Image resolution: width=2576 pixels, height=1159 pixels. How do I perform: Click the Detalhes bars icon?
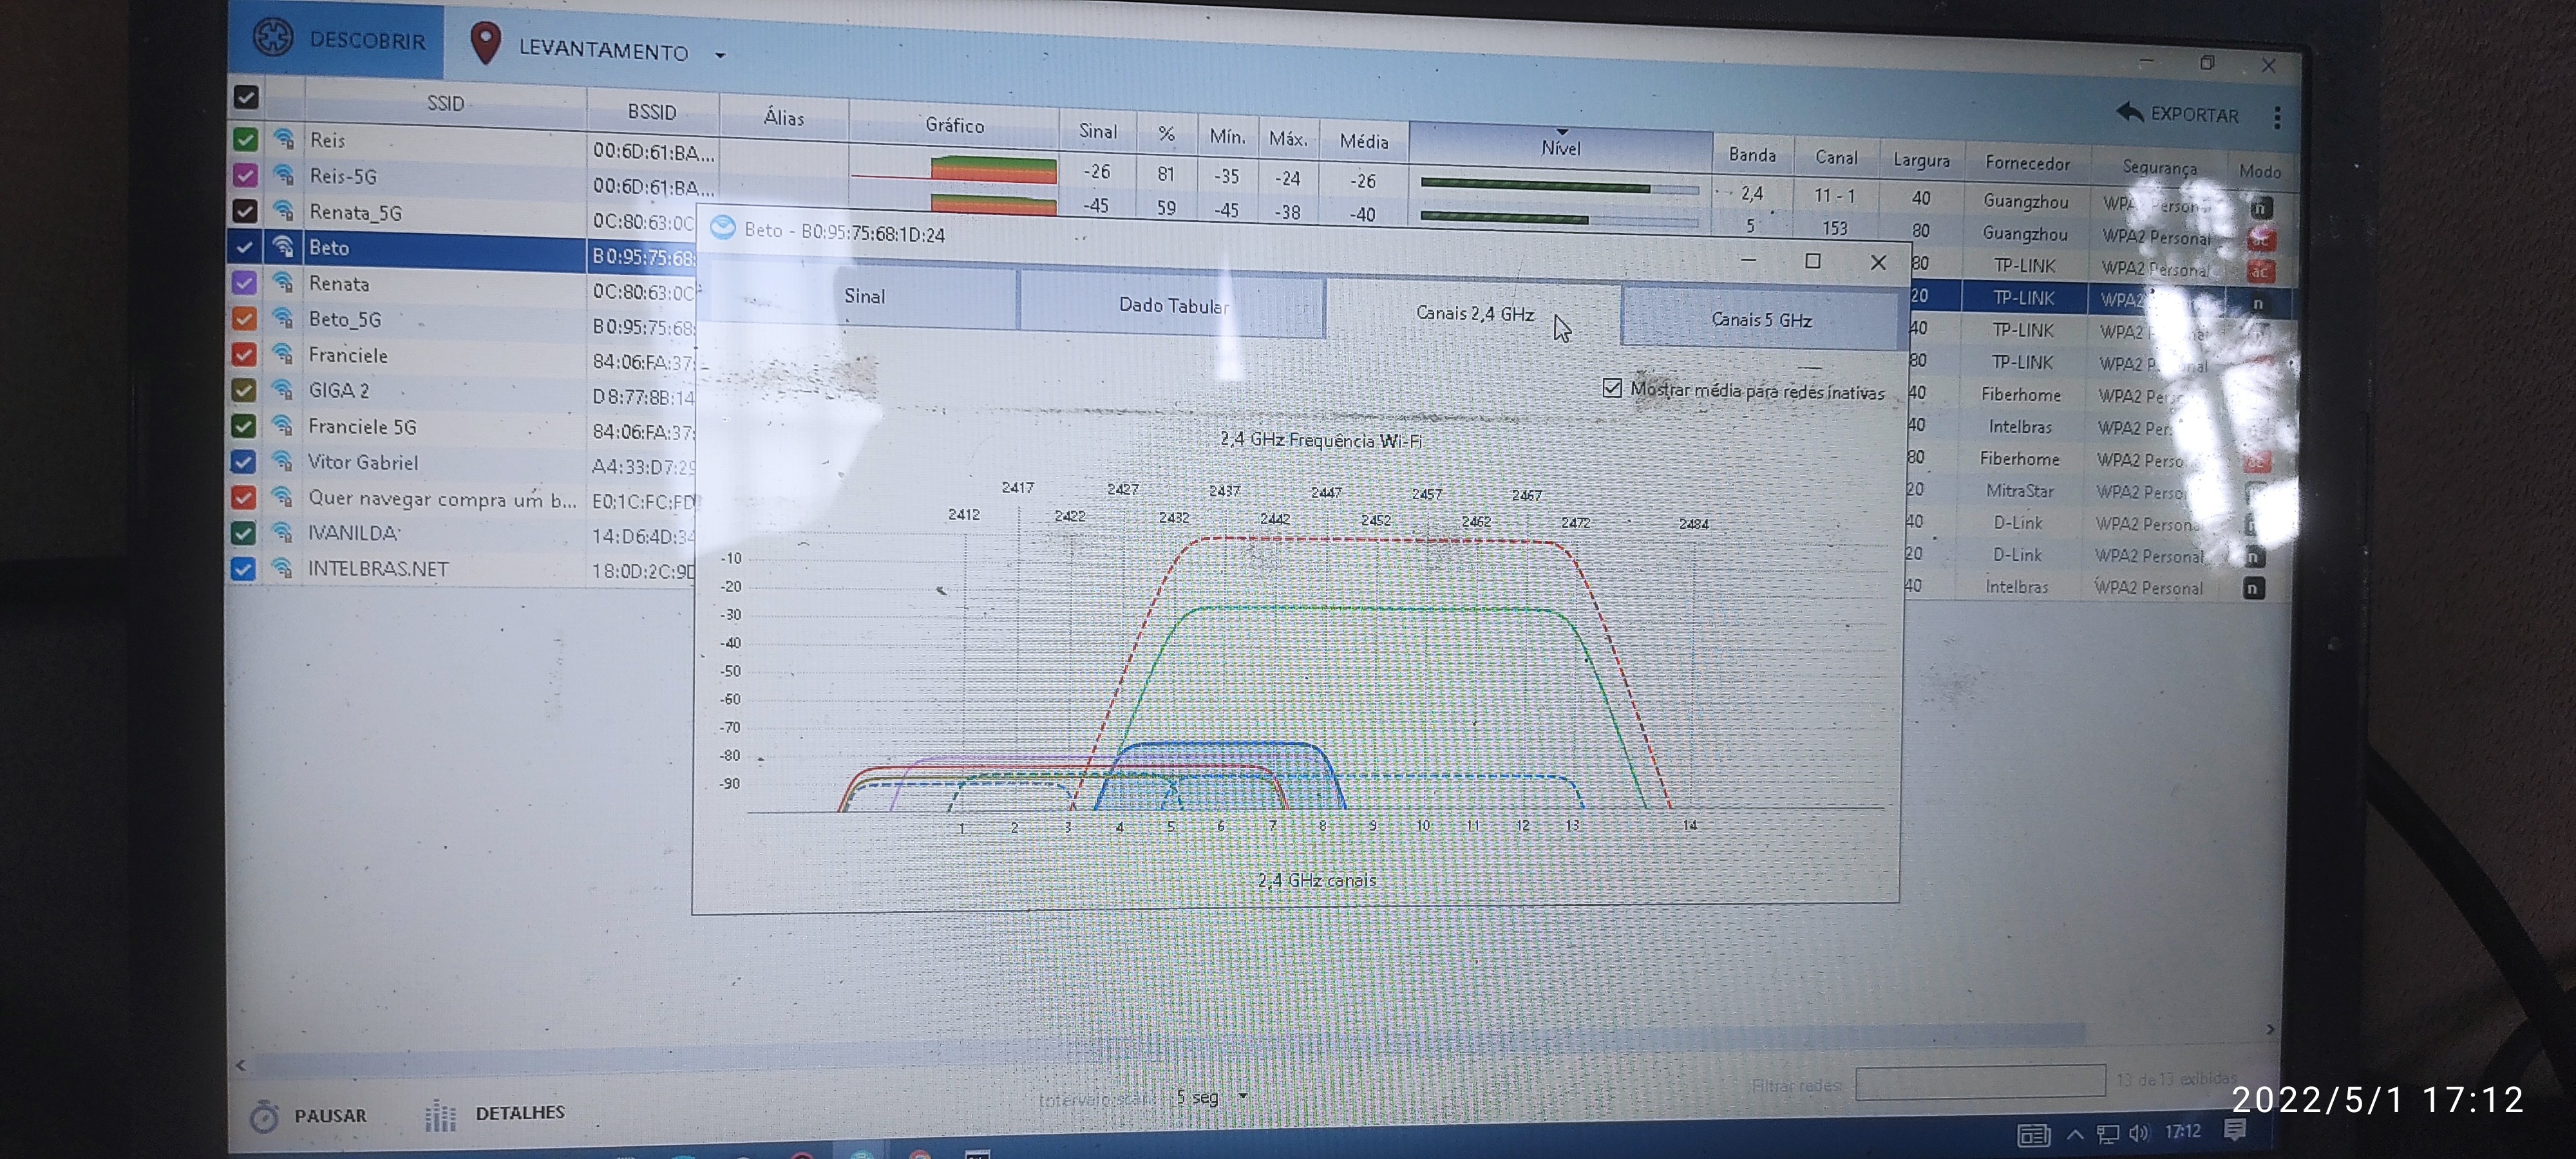[x=440, y=1115]
